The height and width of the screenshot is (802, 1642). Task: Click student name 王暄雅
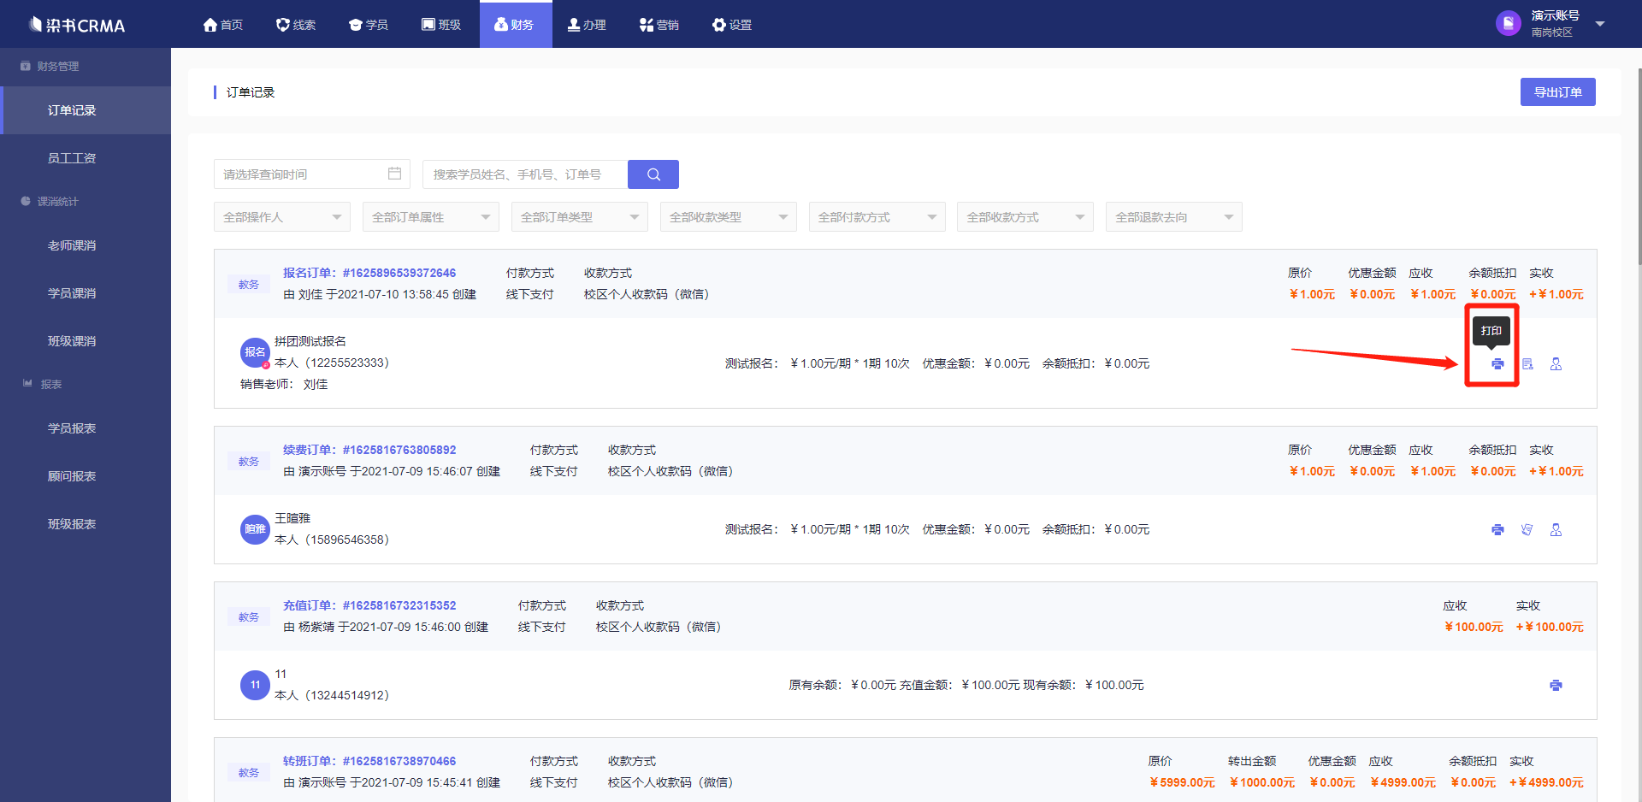point(292,518)
